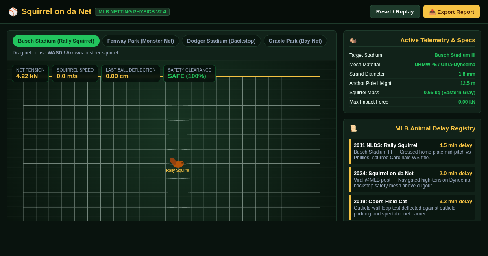Image resolution: width=488 pixels, height=256 pixels.
Task: Click MLB NETTING PHYSICS V2.4 badge
Action: tap(132, 12)
